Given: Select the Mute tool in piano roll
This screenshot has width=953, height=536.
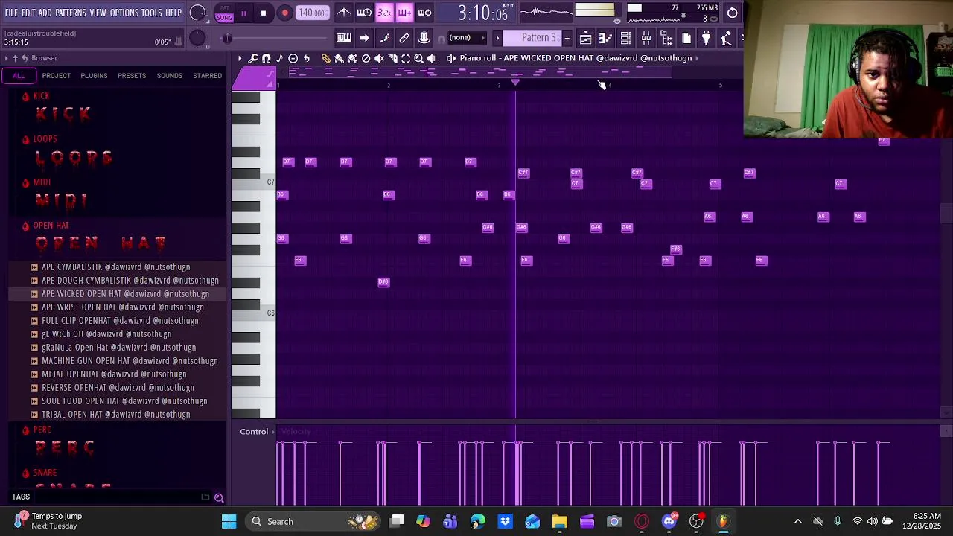Looking at the screenshot, I should tap(379, 58).
